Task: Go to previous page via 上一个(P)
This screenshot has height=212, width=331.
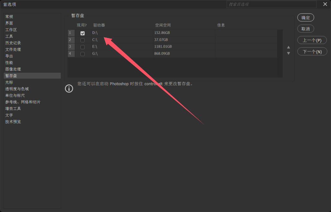Action: (x=312, y=40)
